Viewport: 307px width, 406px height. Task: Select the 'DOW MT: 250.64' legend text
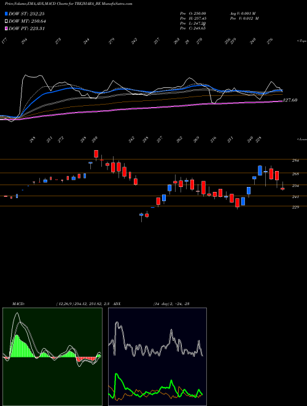[27, 22]
